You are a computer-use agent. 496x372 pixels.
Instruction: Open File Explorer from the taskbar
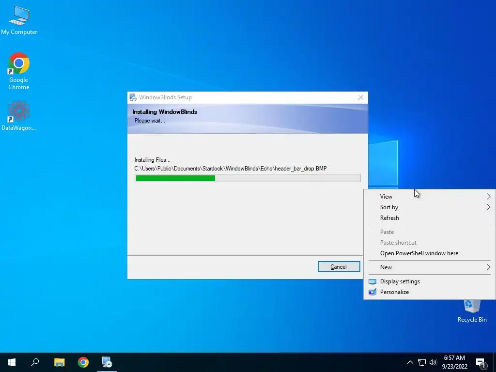tap(59, 362)
